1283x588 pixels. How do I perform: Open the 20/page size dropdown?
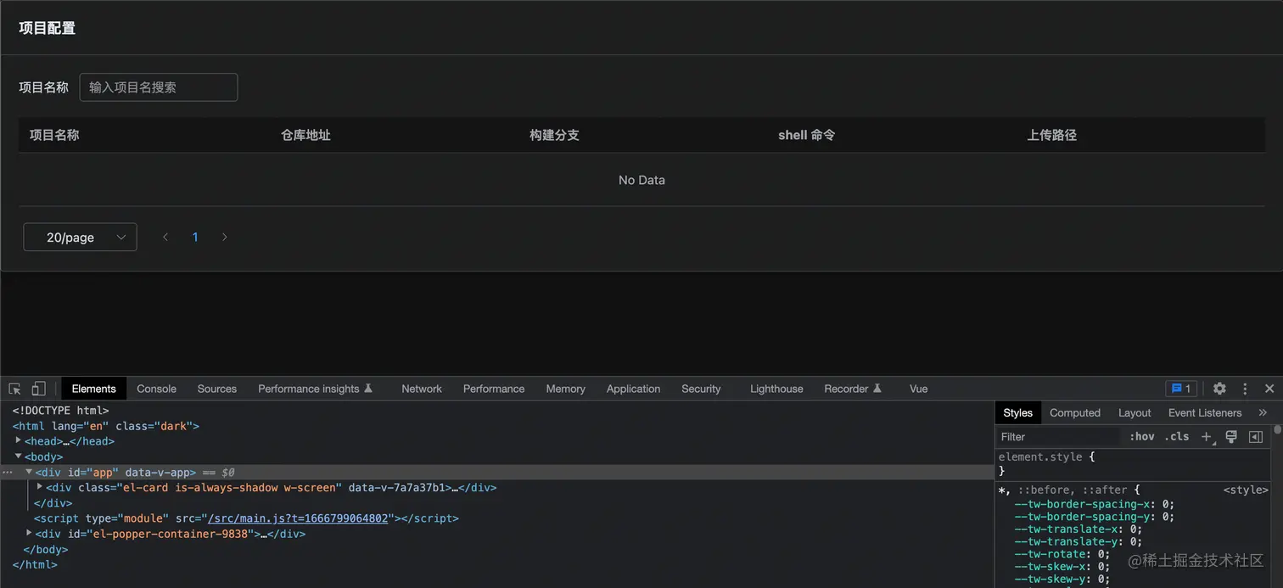point(80,238)
